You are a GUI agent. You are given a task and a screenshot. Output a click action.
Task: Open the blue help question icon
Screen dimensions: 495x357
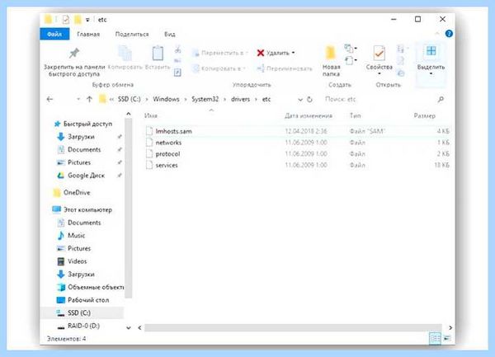coord(449,34)
